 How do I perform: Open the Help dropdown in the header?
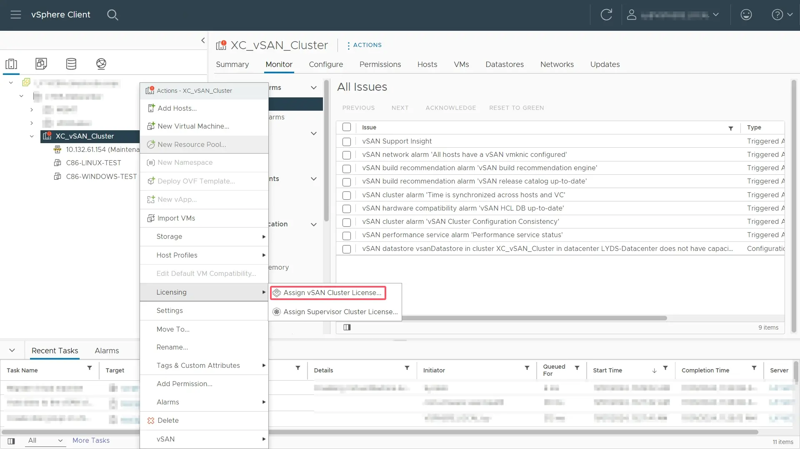click(x=782, y=15)
